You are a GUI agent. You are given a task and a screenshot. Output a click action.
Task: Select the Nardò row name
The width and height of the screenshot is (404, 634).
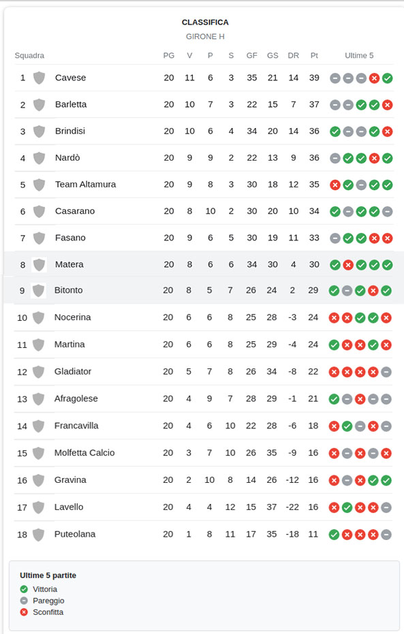tap(67, 158)
